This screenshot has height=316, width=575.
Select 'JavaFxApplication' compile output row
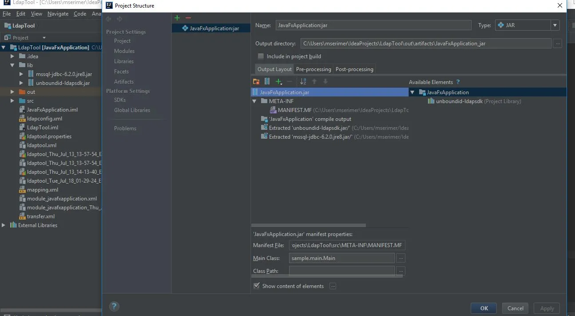pyautogui.click(x=329, y=119)
